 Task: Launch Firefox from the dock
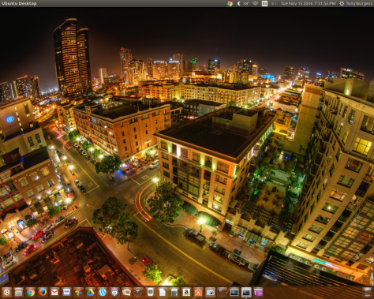click(x=43, y=292)
